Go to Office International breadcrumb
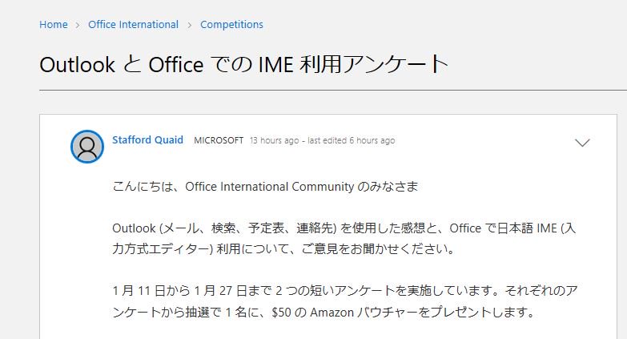Image resolution: width=627 pixels, height=339 pixels. click(133, 24)
